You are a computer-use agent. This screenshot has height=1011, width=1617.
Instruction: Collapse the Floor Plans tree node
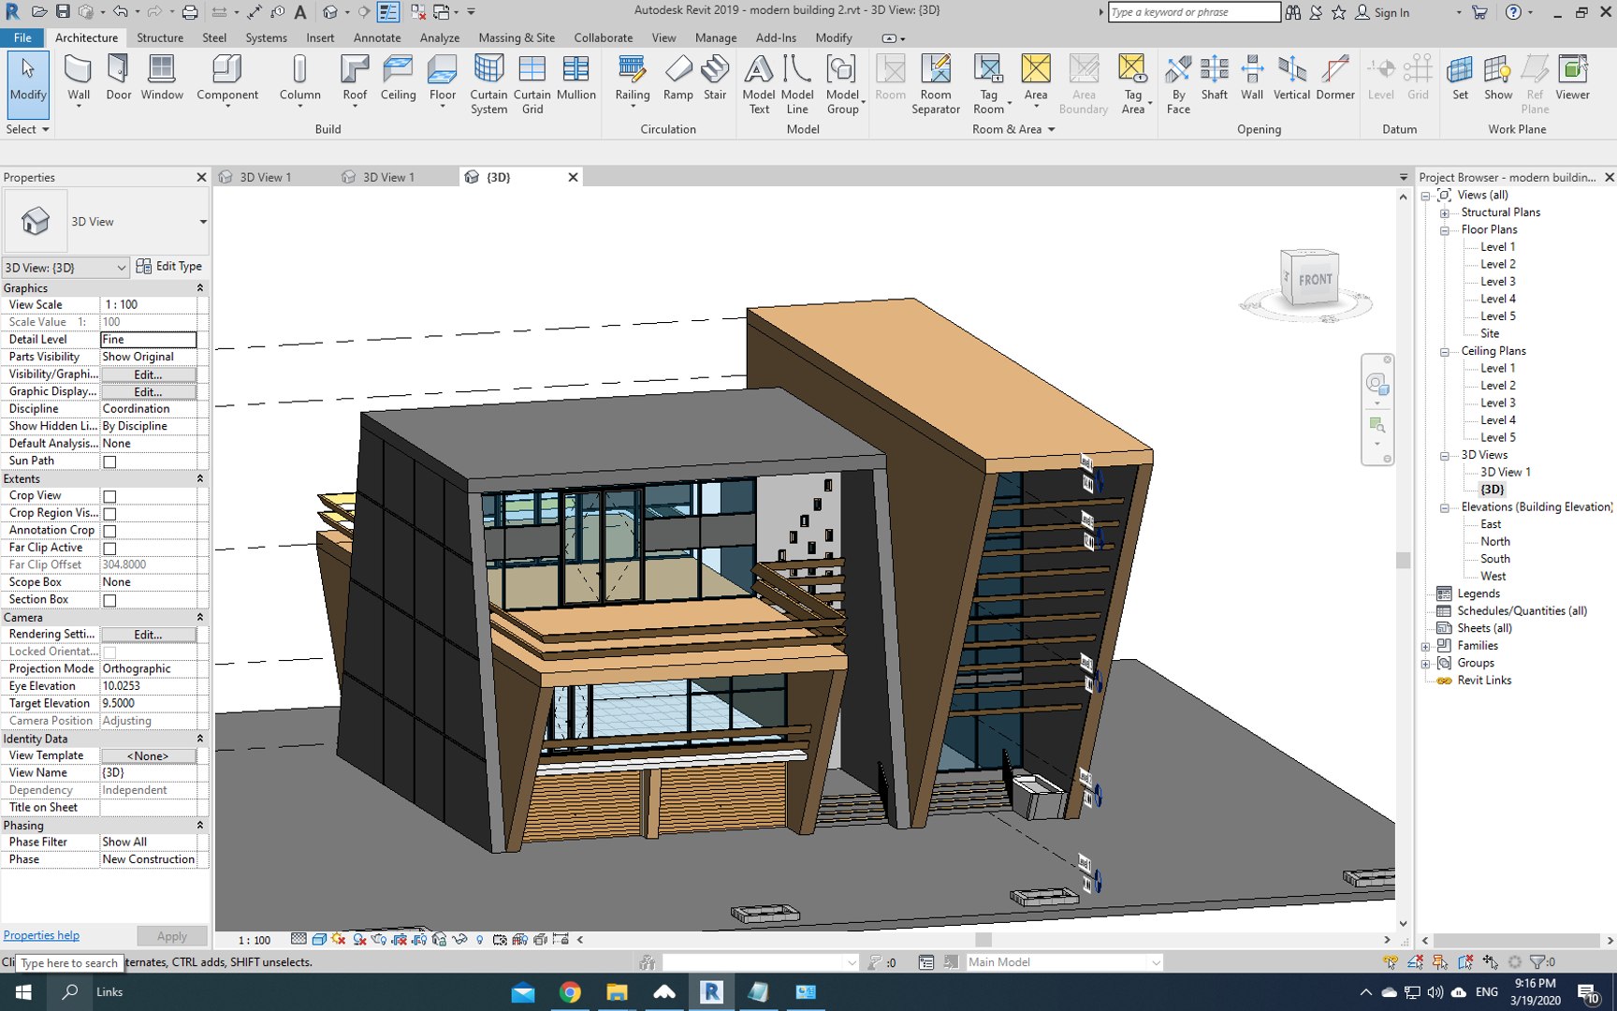(1444, 230)
